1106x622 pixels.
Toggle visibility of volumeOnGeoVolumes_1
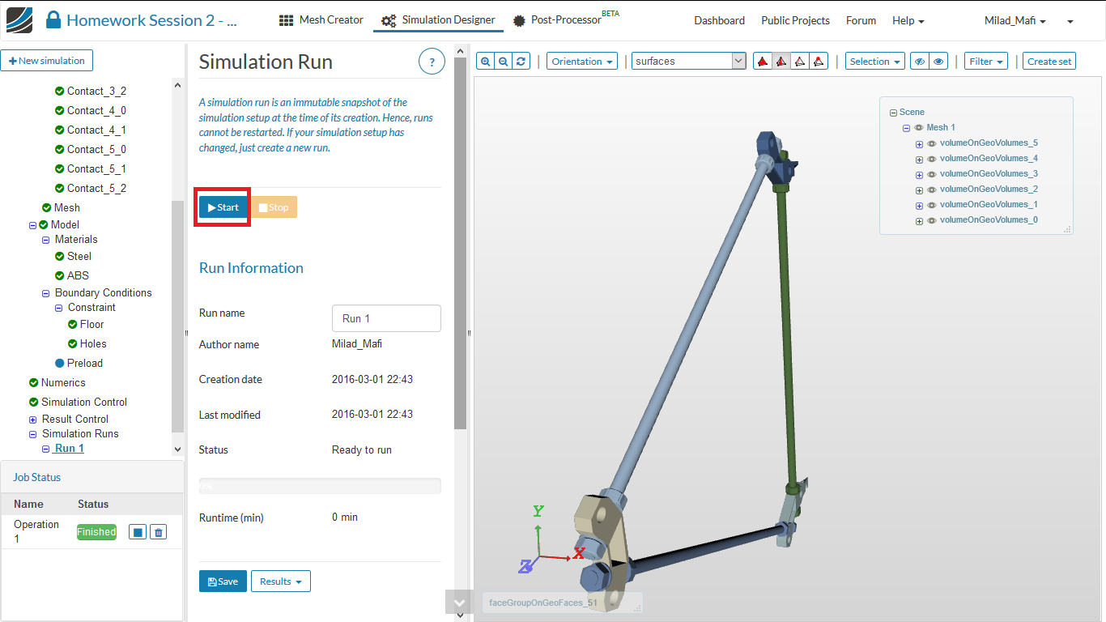coord(932,205)
